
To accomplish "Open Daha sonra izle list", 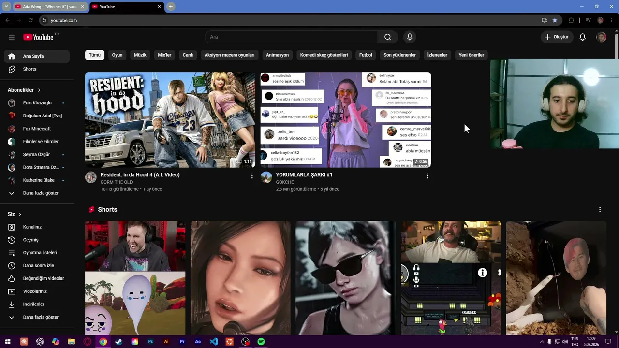I will pyautogui.click(x=37, y=266).
